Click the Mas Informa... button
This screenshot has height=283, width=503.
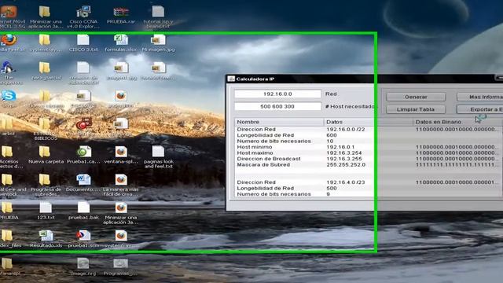(480, 97)
